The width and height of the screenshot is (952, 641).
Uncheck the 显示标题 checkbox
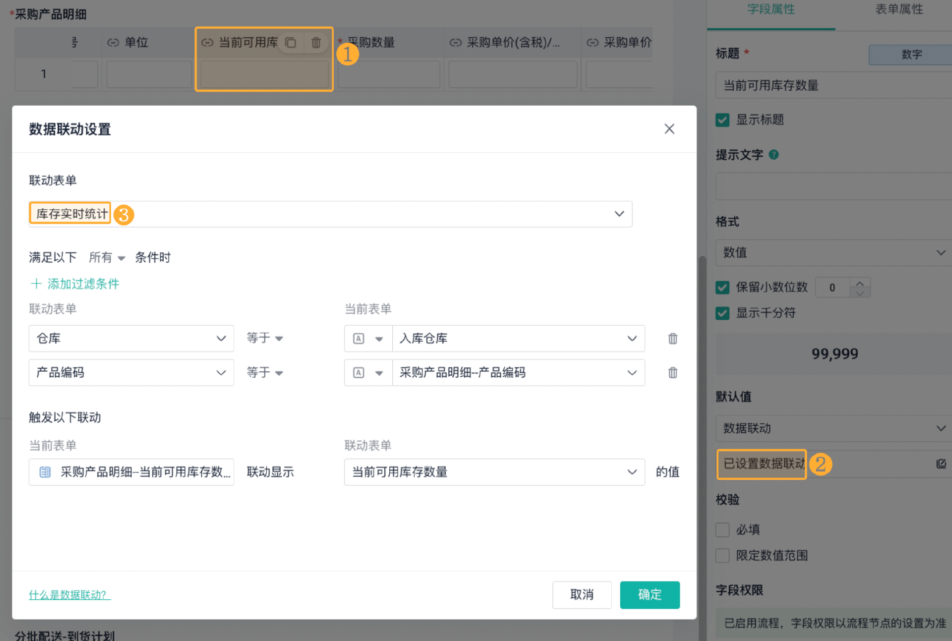click(x=722, y=120)
